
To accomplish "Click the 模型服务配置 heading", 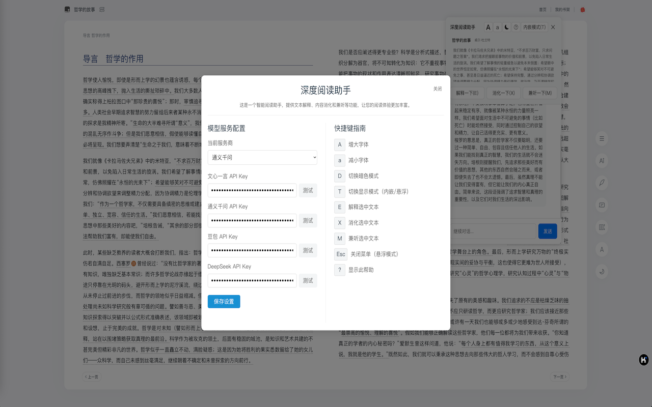I will (226, 128).
